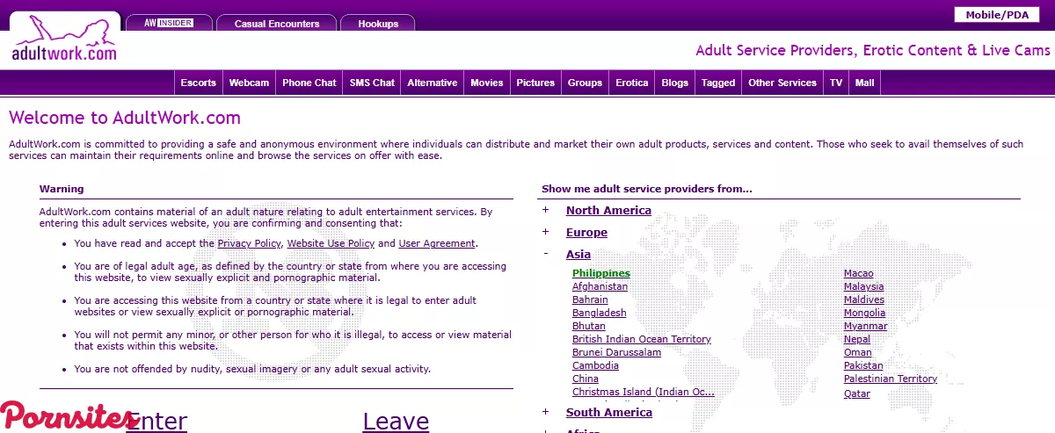Expand the Europe plus sign
This screenshot has width=1055, height=433.
coord(545,232)
